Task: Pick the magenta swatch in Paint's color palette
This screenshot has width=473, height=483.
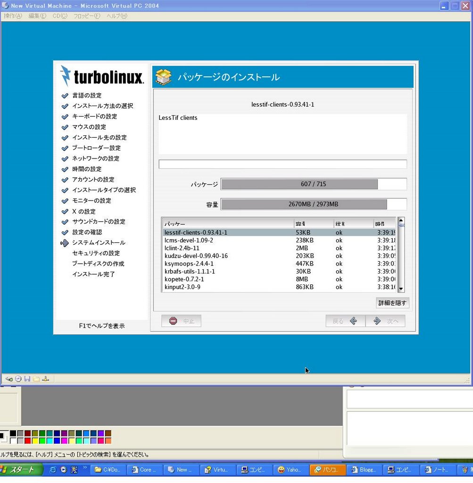Action: (65, 441)
